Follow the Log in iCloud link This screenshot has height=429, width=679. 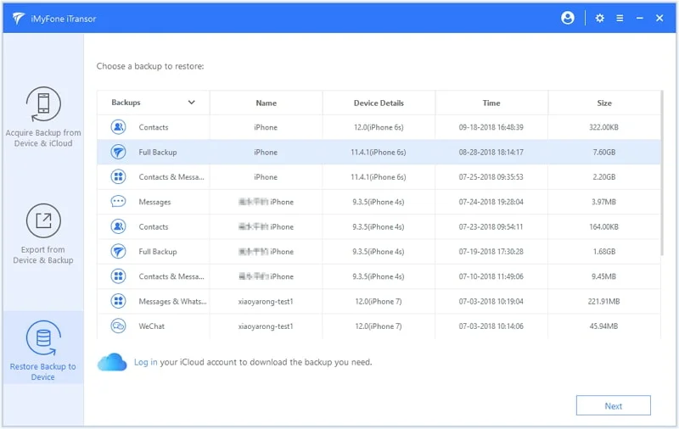[x=145, y=362]
